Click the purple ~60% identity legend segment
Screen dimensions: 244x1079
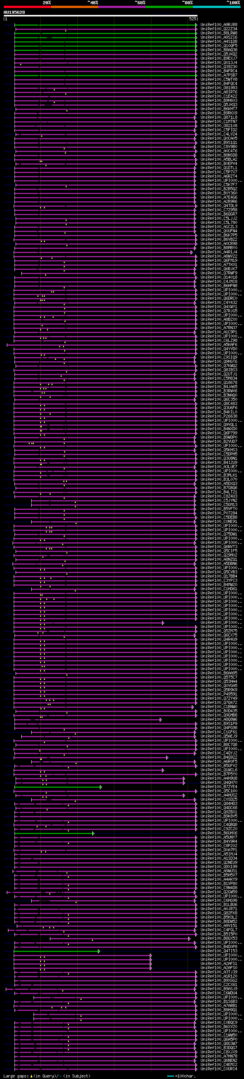(x=122, y=7)
